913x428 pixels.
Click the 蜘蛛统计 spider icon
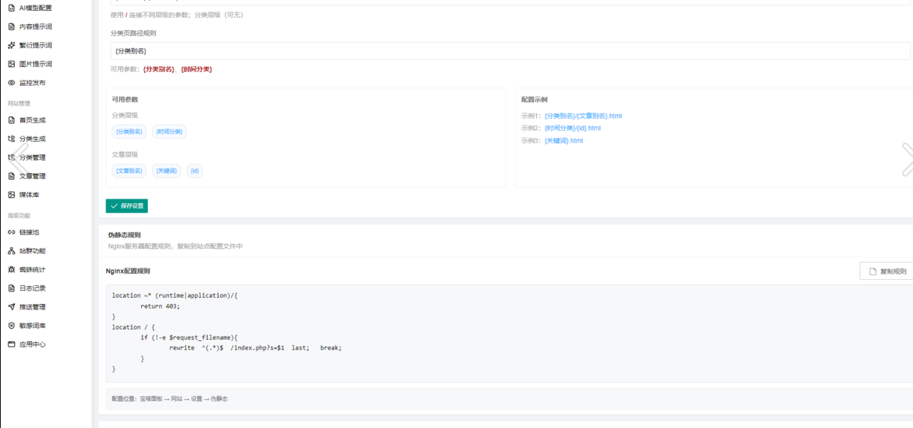(12, 270)
